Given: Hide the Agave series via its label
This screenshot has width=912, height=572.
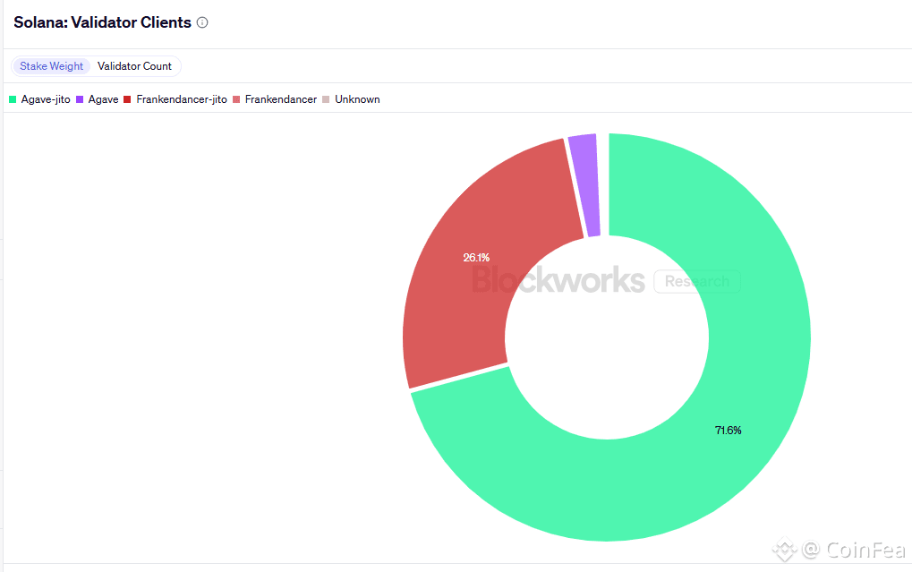Looking at the screenshot, I should [x=104, y=99].
